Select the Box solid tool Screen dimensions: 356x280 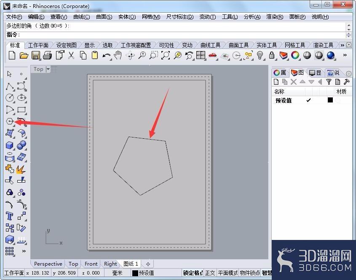[x=10, y=145]
